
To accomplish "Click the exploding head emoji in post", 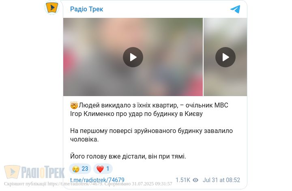I will [x=74, y=105].
